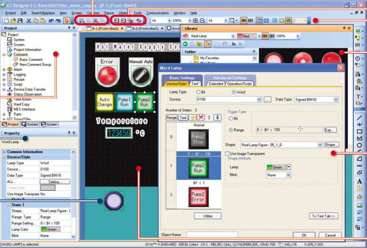Select the Bit trigger type radio button
367x248 pixels.
pyautogui.click(x=231, y=119)
